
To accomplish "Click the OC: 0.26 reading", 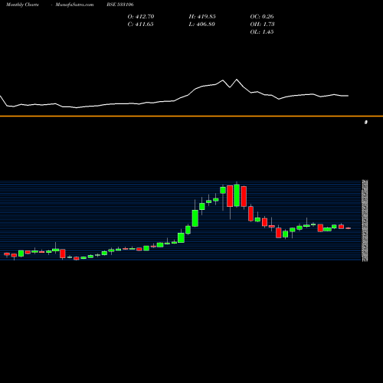I will (x=262, y=17).
